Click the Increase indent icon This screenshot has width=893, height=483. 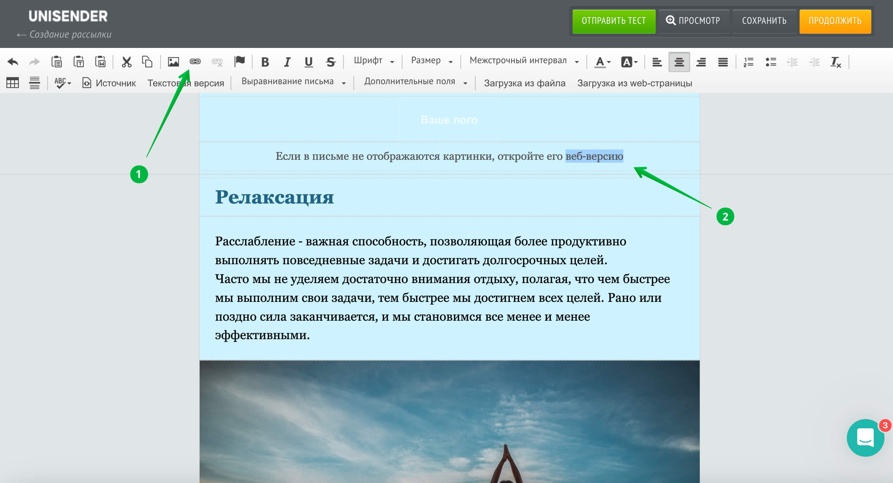[x=814, y=62]
